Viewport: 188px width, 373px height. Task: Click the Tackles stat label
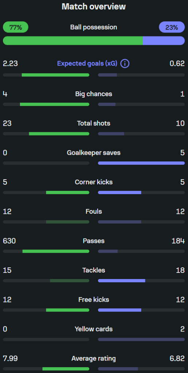94,270
